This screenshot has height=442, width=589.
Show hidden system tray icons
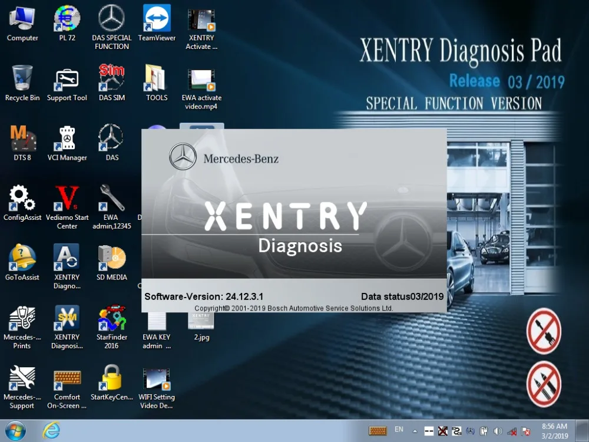[x=415, y=431]
